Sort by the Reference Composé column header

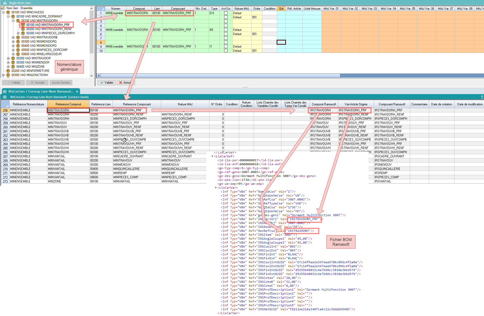pyautogui.click(x=68, y=104)
